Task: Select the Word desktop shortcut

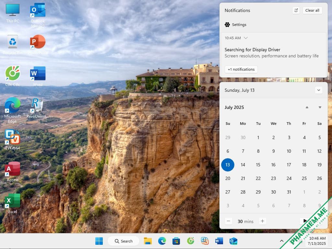Action: tap(38, 76)
